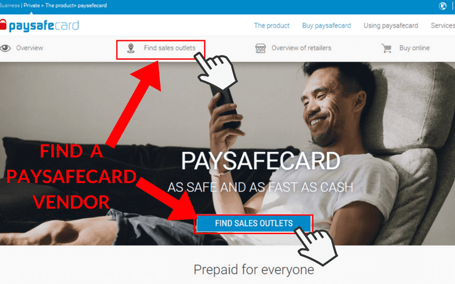This screenshot has width=455, height=284.
Task: Click the globe language icon
Action: pos(442,6)
